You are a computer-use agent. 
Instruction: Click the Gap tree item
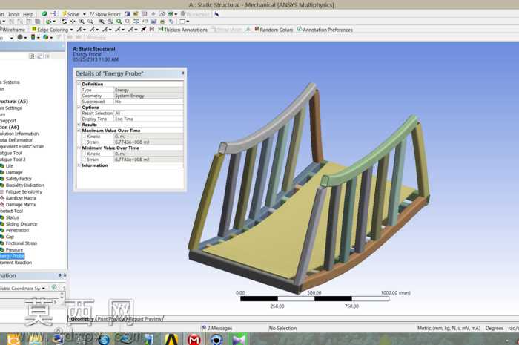point(10,237)
